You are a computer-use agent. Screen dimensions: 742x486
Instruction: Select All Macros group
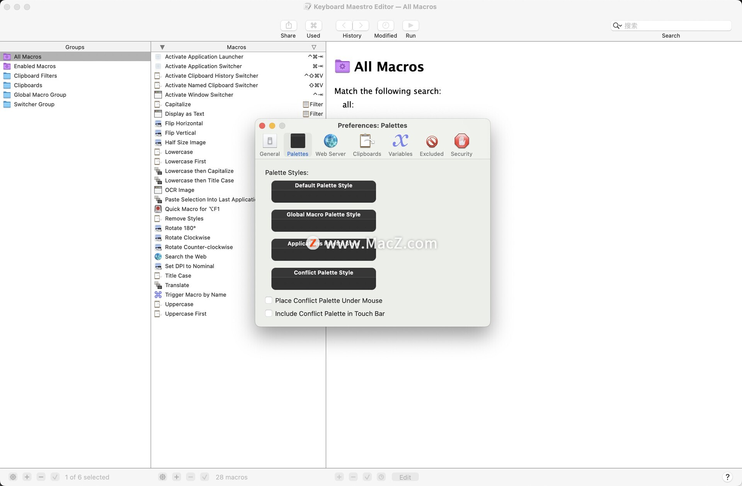(x=75, y=56)
